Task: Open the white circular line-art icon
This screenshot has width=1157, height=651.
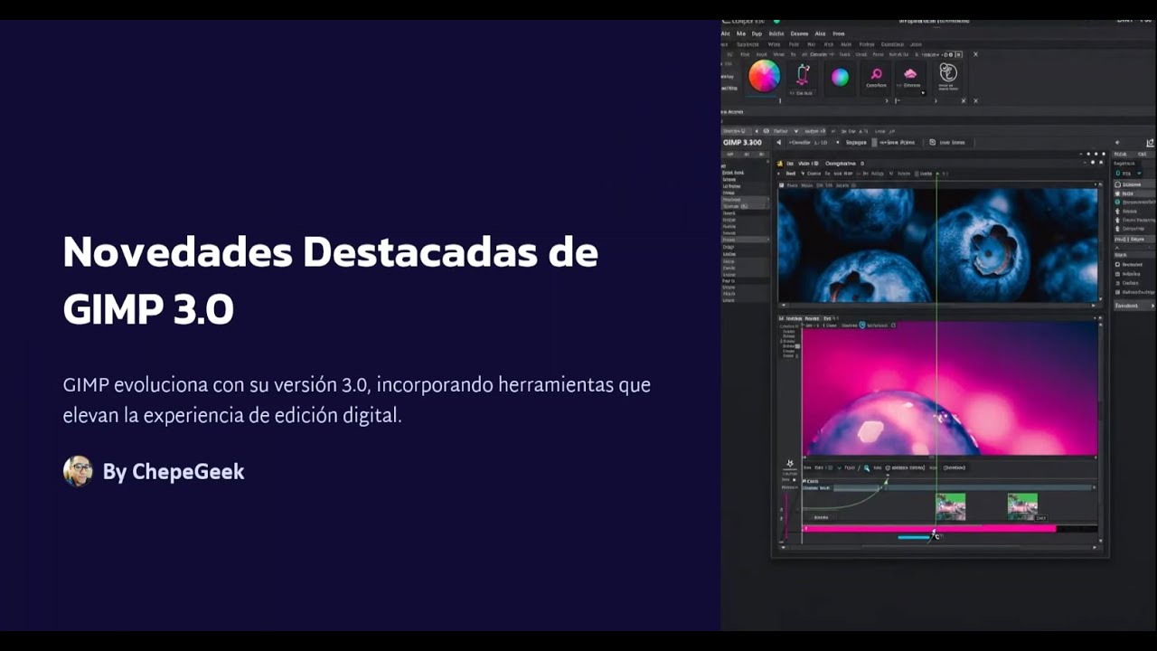Action: [948, 72]
